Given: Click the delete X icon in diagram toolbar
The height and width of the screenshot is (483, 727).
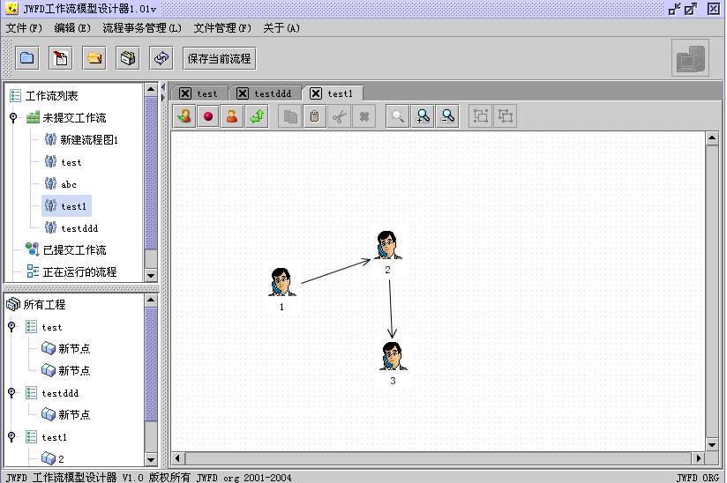Looking at the screenshot, I should [x=363, y=115].
